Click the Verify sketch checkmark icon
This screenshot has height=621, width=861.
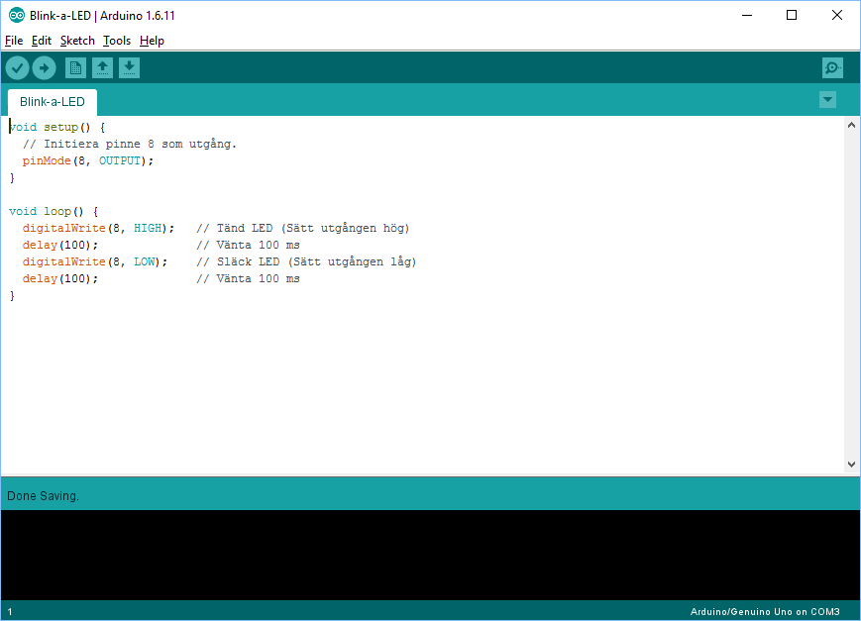17,68
